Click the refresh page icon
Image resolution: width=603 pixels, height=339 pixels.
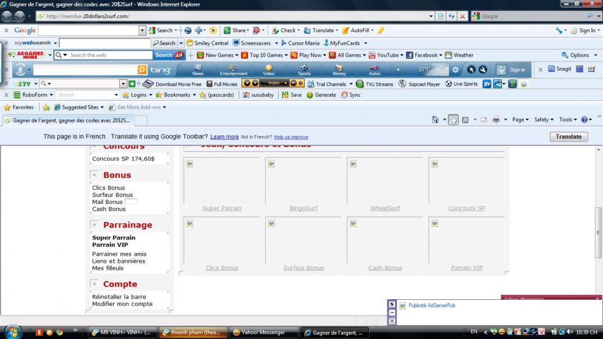pyautogui.click(x=452, y=16)
